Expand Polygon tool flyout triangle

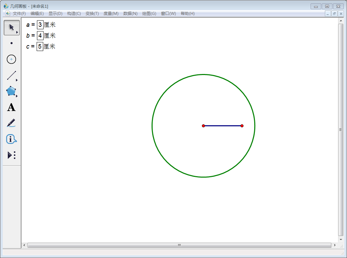(17, 96)
